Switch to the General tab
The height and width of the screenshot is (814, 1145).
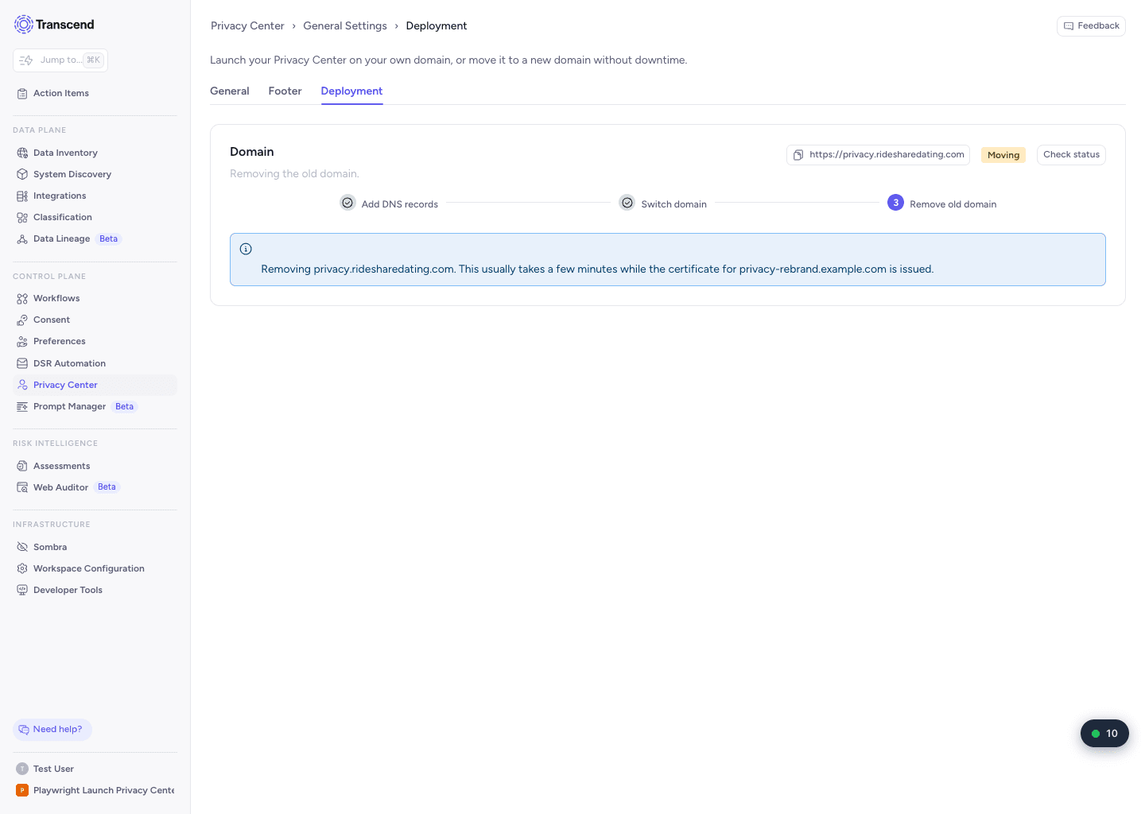point(230,91)
